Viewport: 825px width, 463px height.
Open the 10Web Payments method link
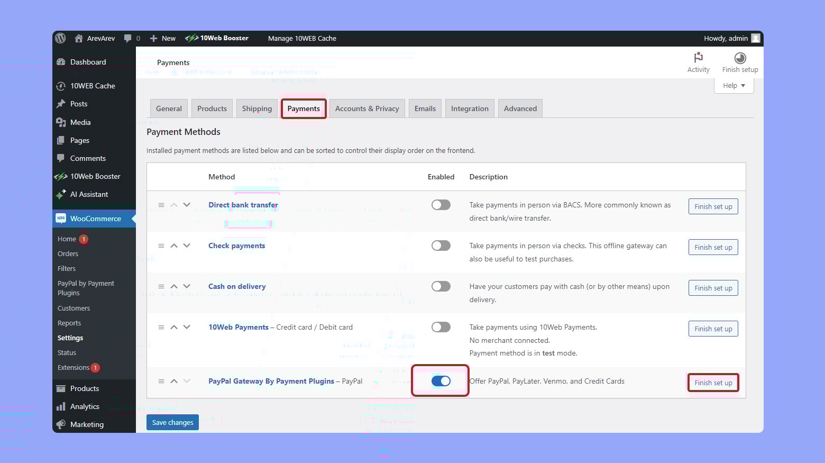point(238,327)
